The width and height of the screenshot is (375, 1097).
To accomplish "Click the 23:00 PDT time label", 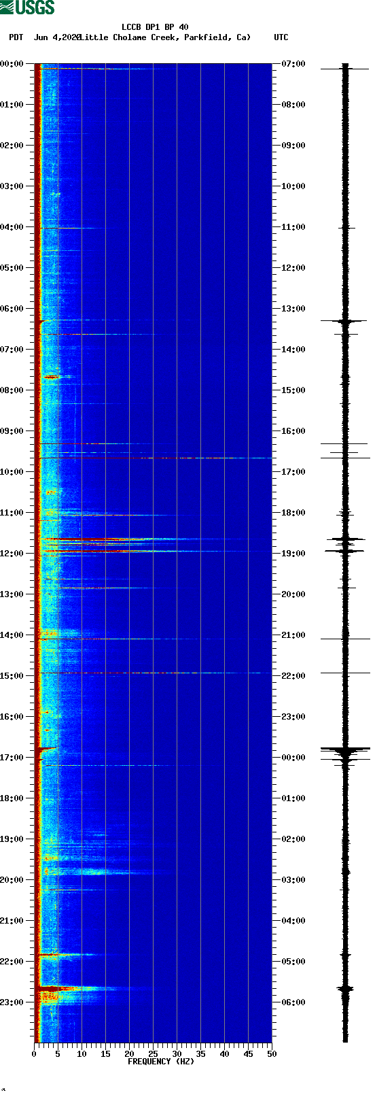I will tap(12, 1002).
